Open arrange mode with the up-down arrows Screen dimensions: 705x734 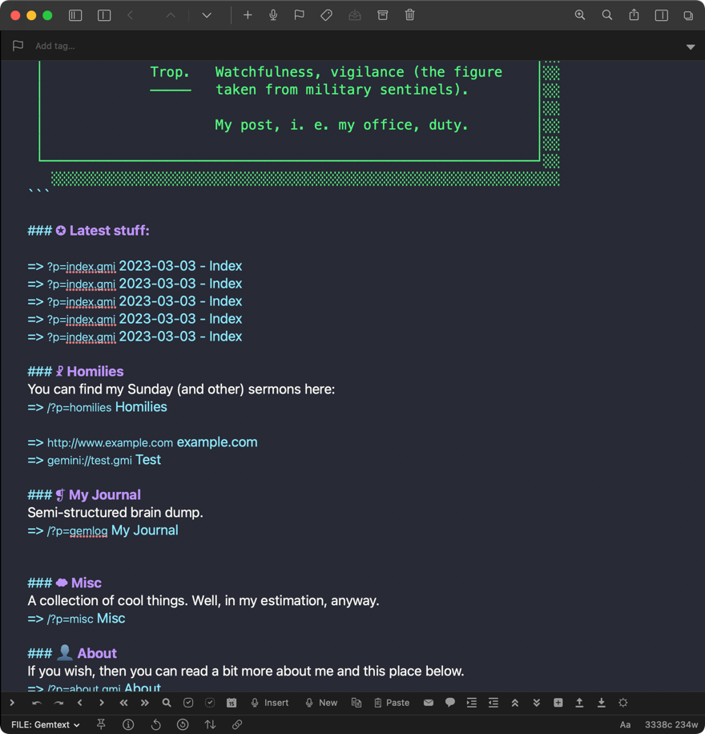[210, 724]
